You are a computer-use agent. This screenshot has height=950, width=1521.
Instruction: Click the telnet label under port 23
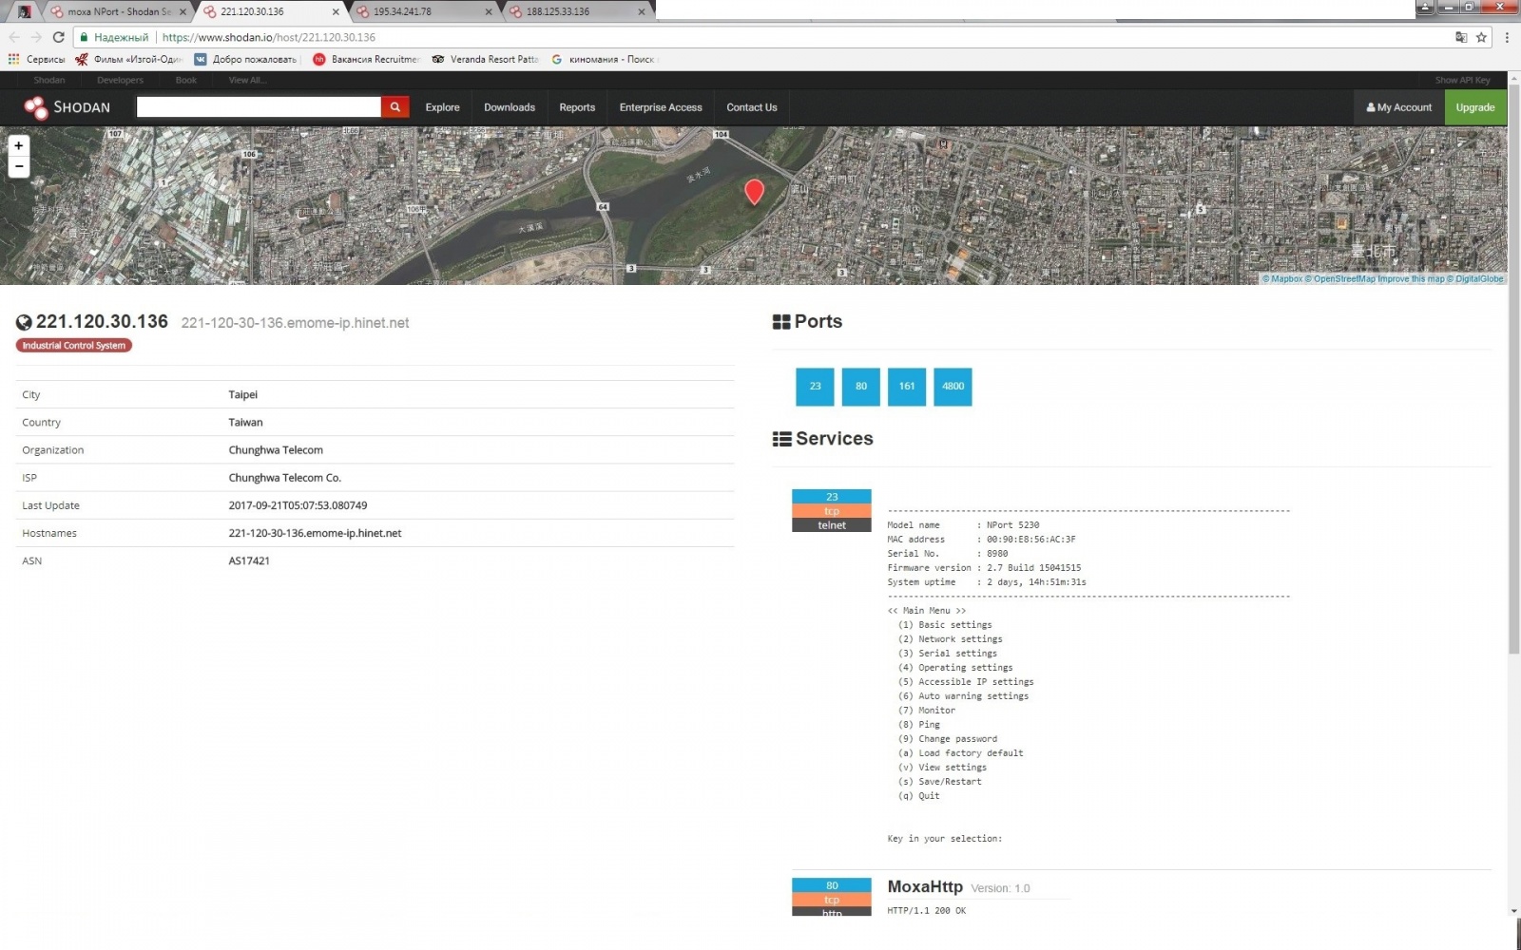click(x=832, y=525)
